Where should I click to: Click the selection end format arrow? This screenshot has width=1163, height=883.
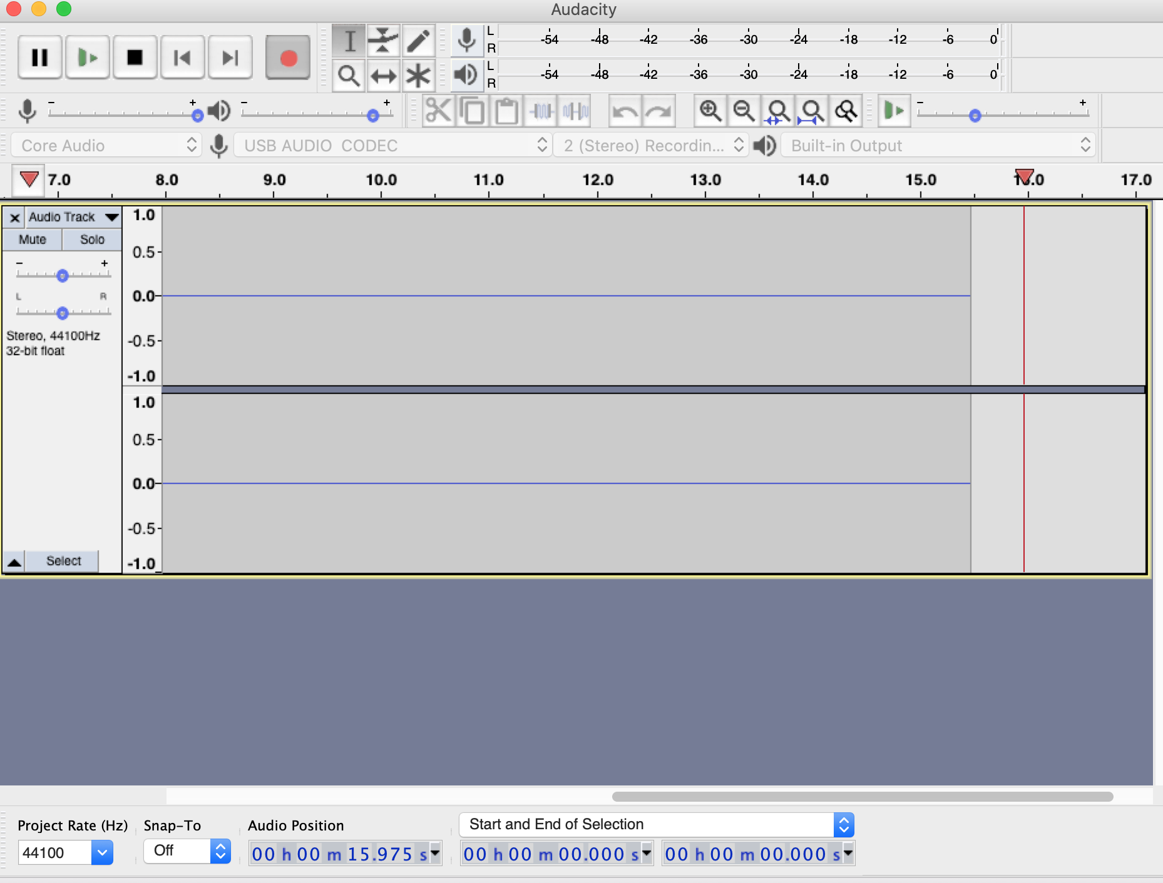pyautogui.click(x=848, y=852)
